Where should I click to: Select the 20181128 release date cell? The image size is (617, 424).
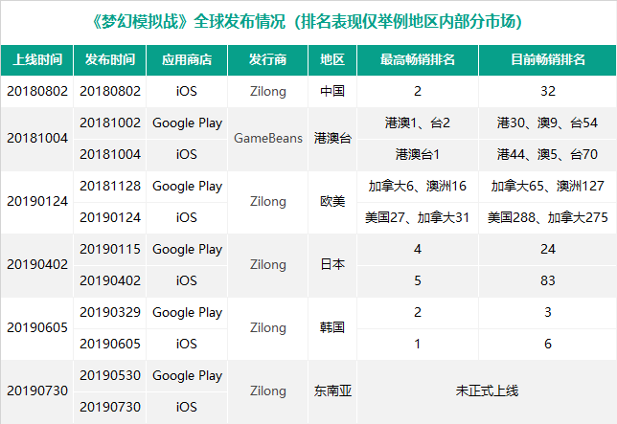tap(110, 187)
